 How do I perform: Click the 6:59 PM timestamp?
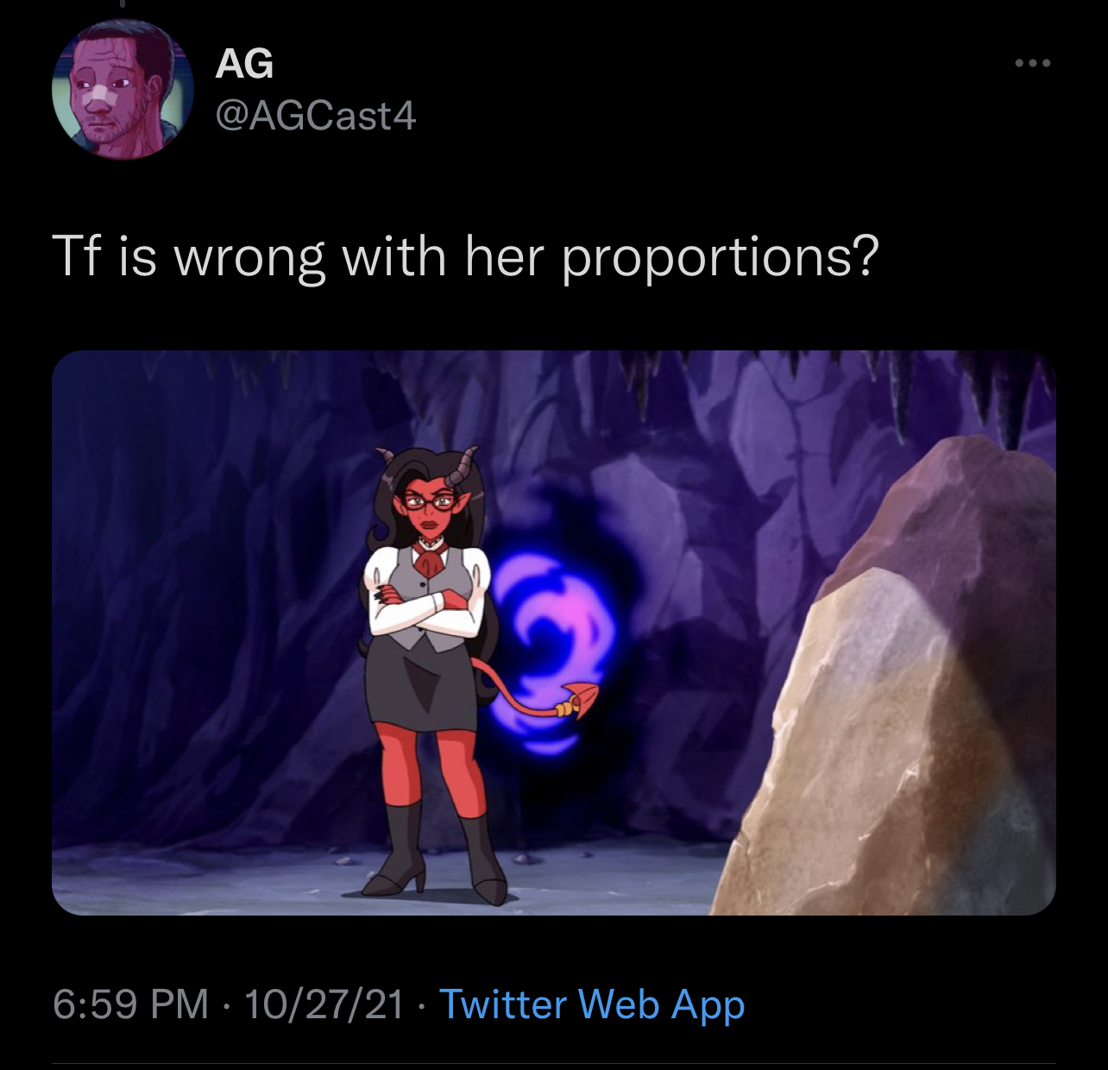(x=130, y=1004)
